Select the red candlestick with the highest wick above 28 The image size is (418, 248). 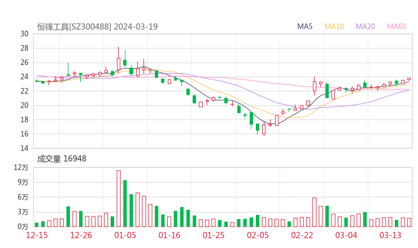(119, 59)
